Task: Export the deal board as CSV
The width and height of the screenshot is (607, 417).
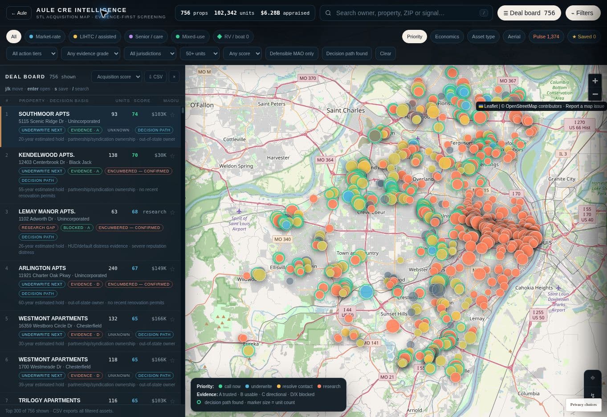Action: point(156,77)
